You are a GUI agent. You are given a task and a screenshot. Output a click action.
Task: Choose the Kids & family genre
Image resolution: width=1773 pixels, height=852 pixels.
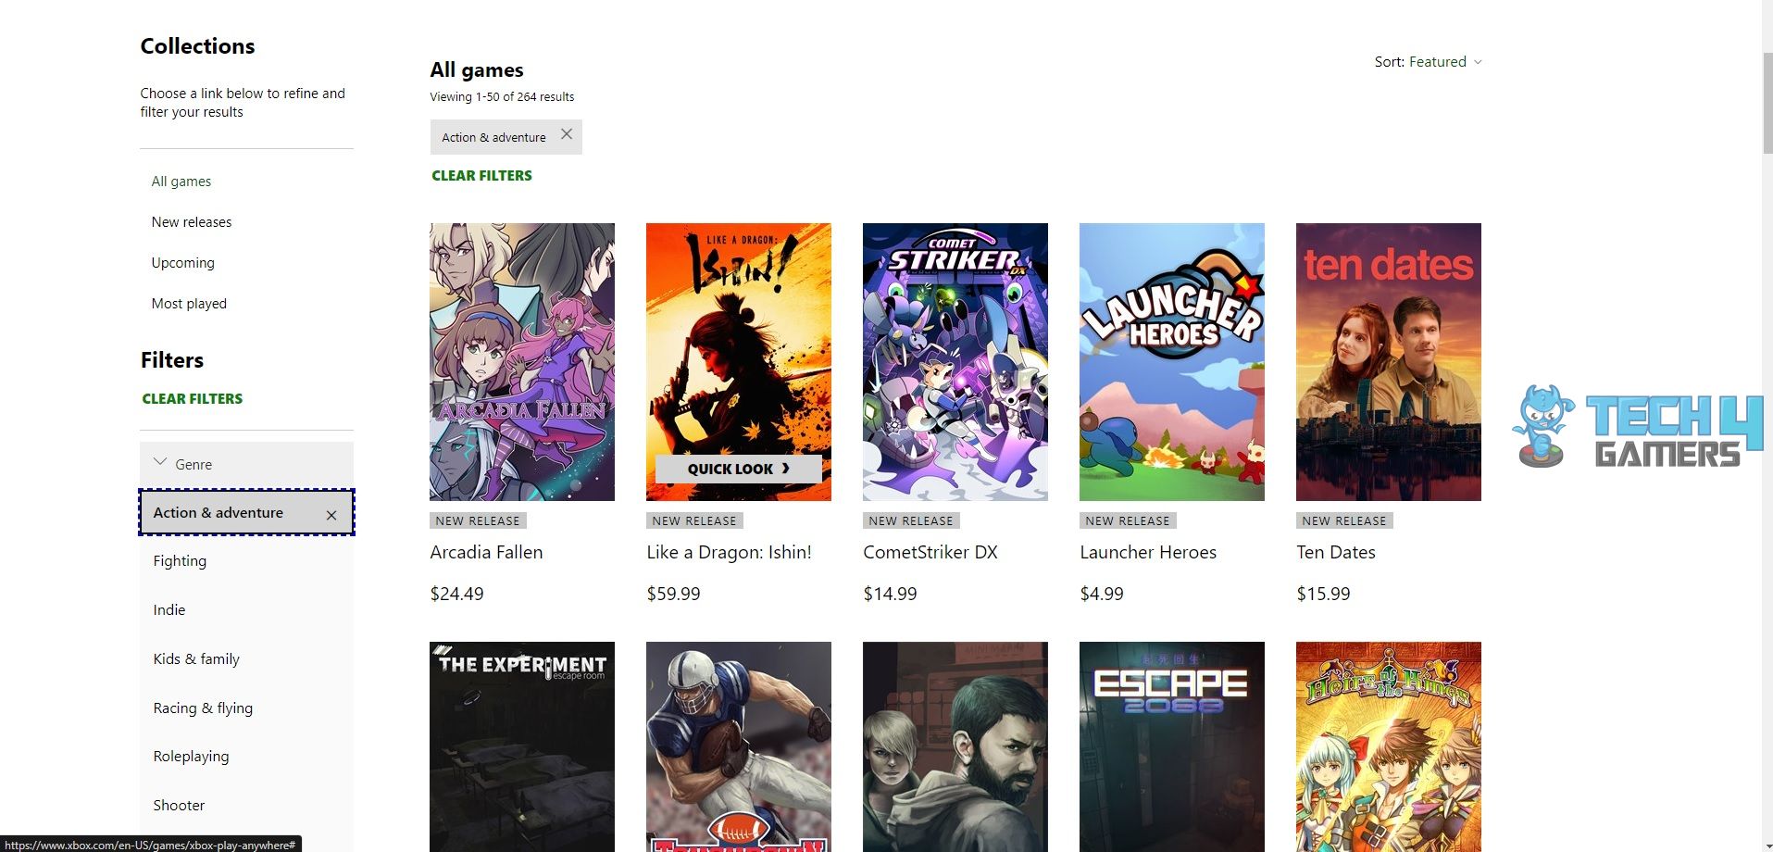[195, 658]
